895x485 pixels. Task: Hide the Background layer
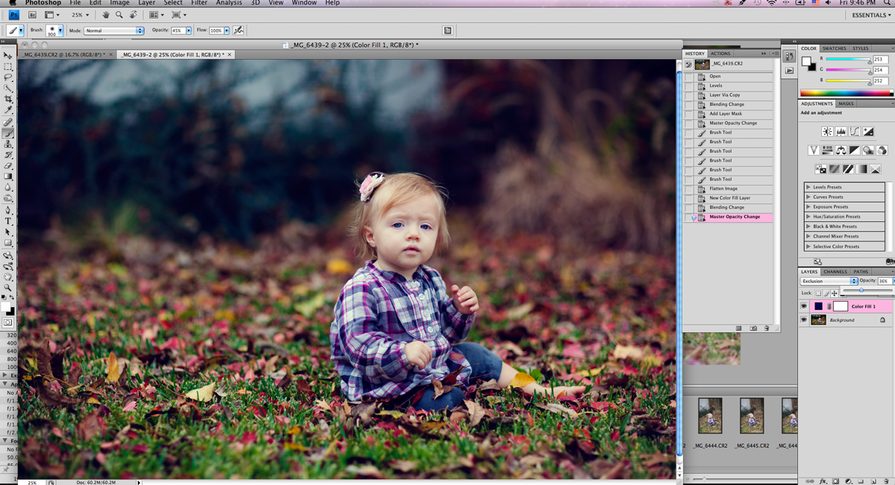pos(804,320)
